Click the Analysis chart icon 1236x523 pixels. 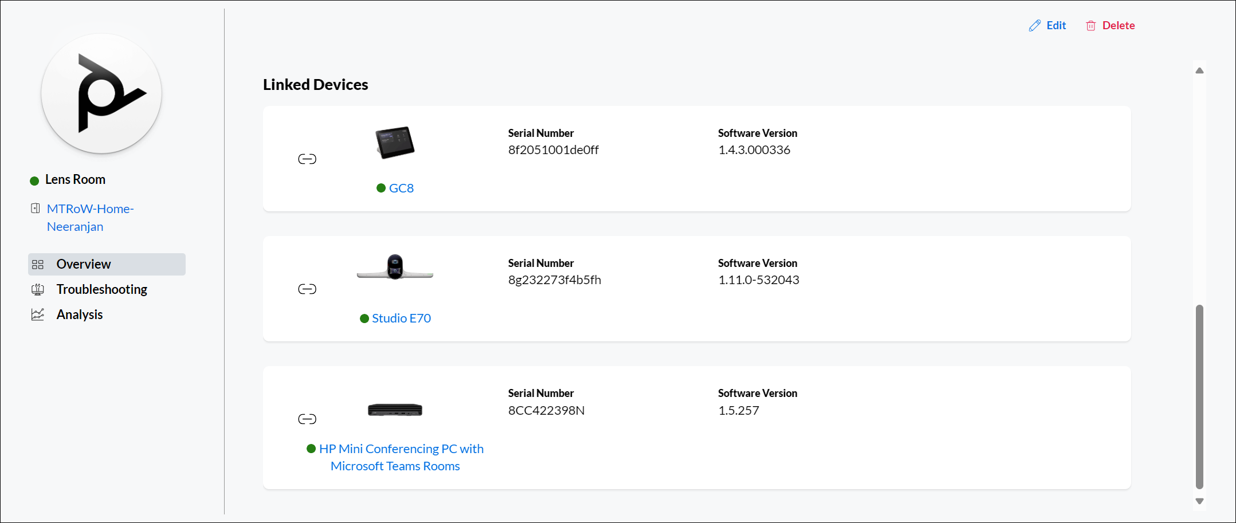[38, 314]
